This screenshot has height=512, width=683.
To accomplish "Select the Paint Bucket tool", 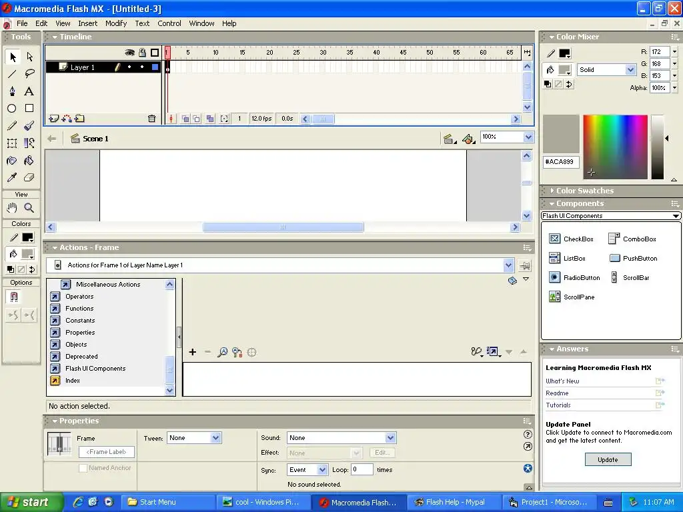I will [29, 161].
